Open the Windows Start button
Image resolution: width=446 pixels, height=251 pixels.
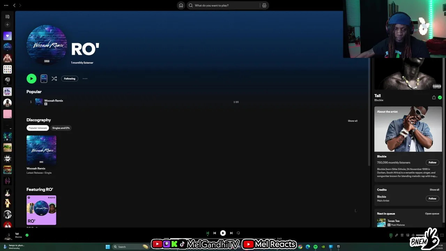[108, 247]
